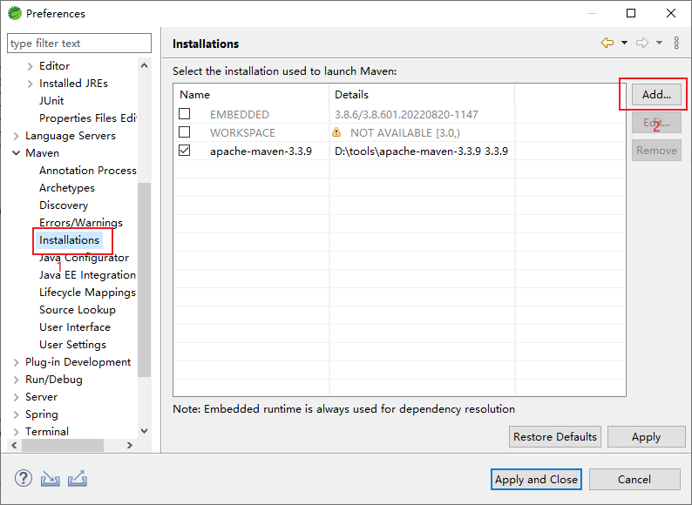Click the tree vertical scrollbar thumb
692x505 pixels.
point(144,279)
